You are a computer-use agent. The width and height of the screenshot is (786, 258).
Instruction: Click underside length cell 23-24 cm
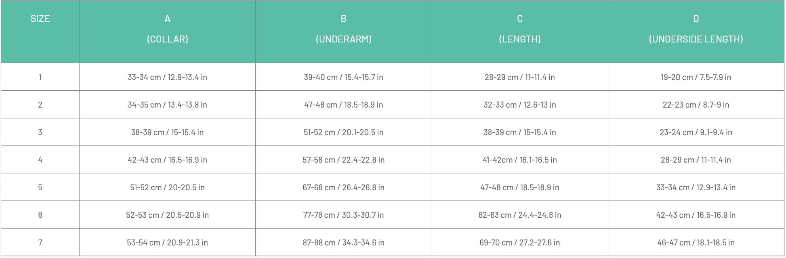[696, 132]
